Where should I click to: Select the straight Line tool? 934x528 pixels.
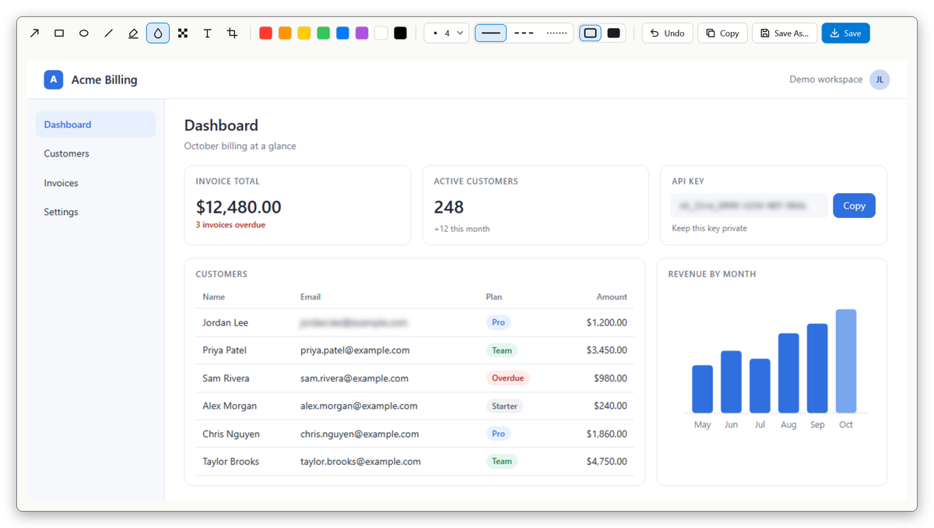tap(109, 33)
